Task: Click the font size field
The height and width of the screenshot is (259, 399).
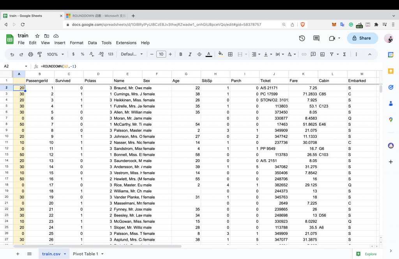Action: [x=161, y=54]
